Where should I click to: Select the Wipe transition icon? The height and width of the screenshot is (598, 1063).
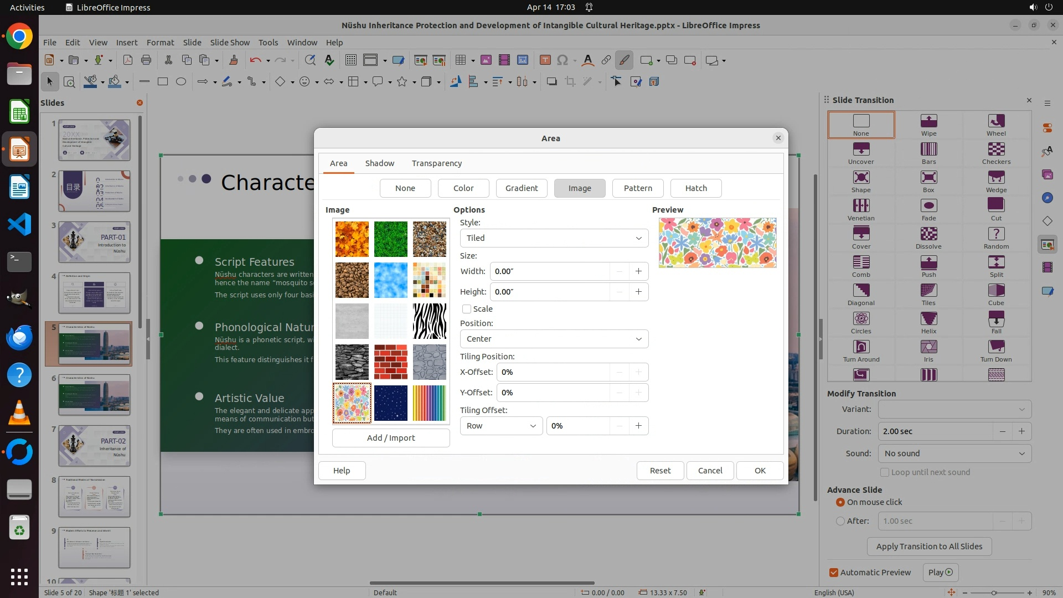point(928,125)
